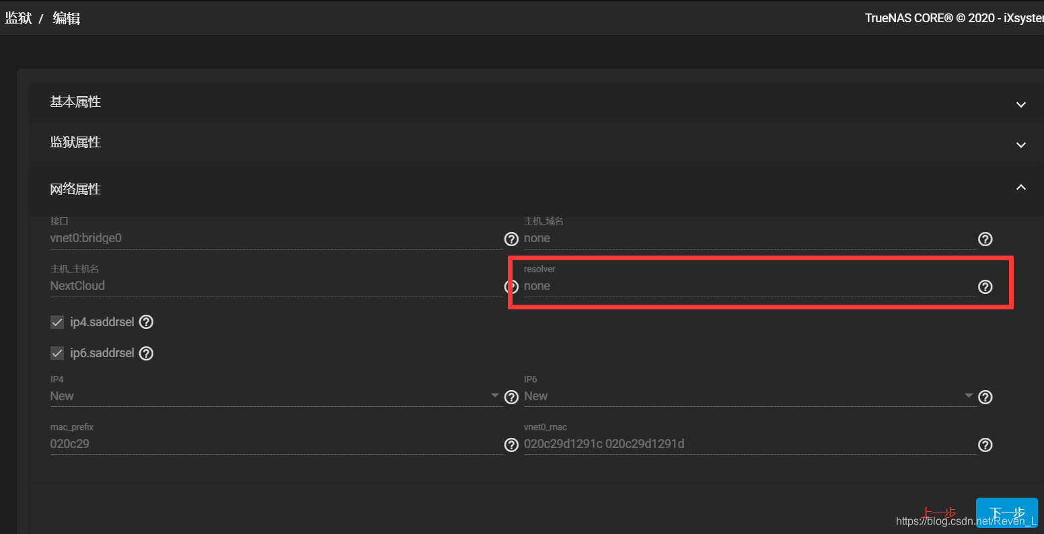Expand the 监狱属性 section
This screenshot has height=534, width=1044.
coord(536,143)
